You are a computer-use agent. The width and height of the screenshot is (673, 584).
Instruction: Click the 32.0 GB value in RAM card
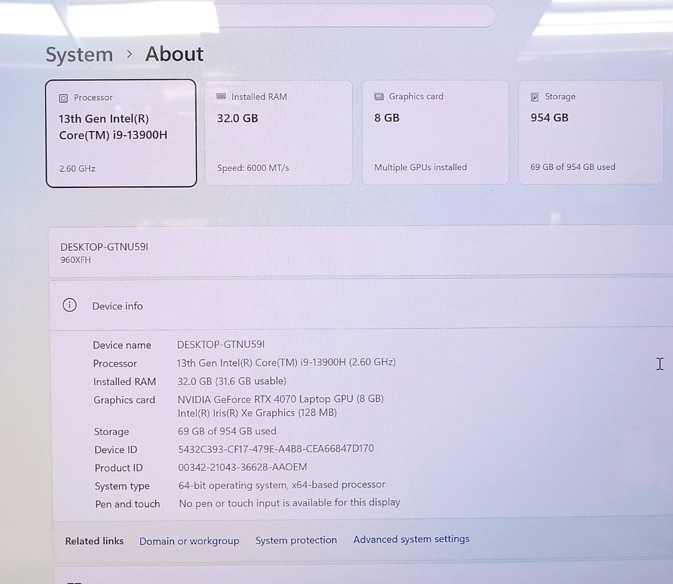click(x=238, y=118)
